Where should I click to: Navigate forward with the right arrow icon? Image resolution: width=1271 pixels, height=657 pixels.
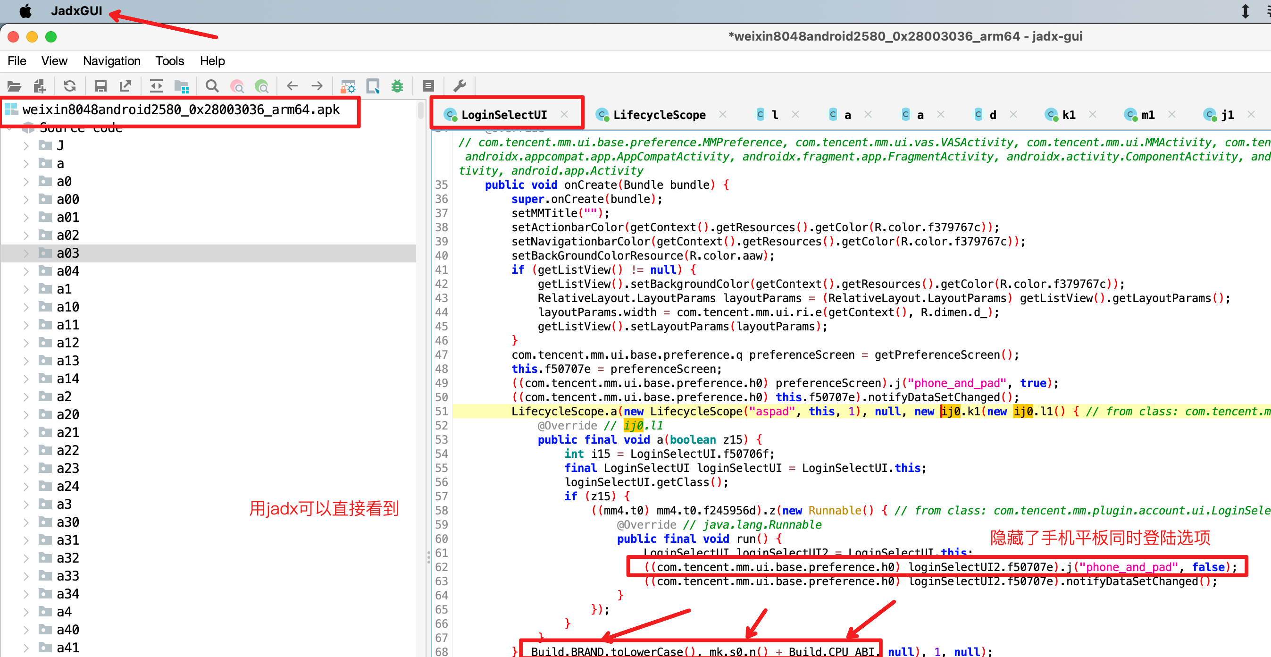(x=317, y=86)
